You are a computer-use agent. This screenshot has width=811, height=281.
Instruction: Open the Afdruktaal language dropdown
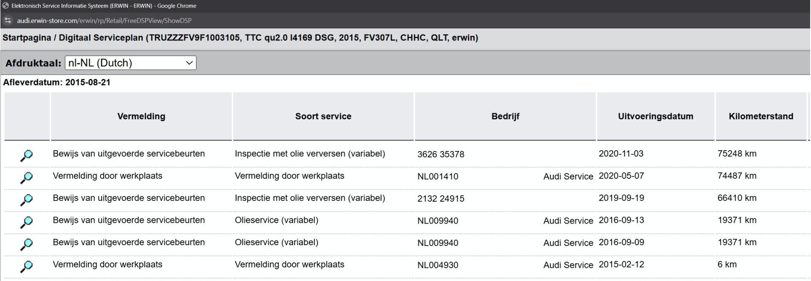click(x=131, y=63)
